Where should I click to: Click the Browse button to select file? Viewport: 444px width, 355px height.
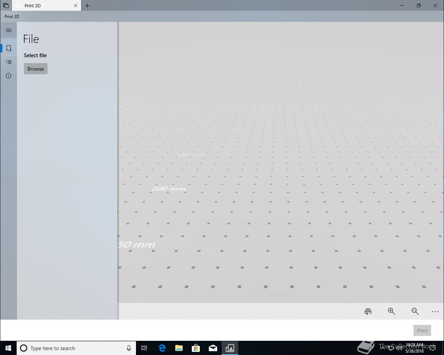pos(36,69)
